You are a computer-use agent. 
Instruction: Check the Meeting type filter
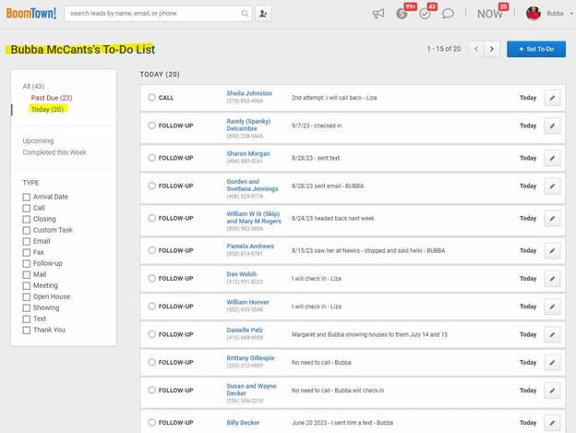(27, 285)
